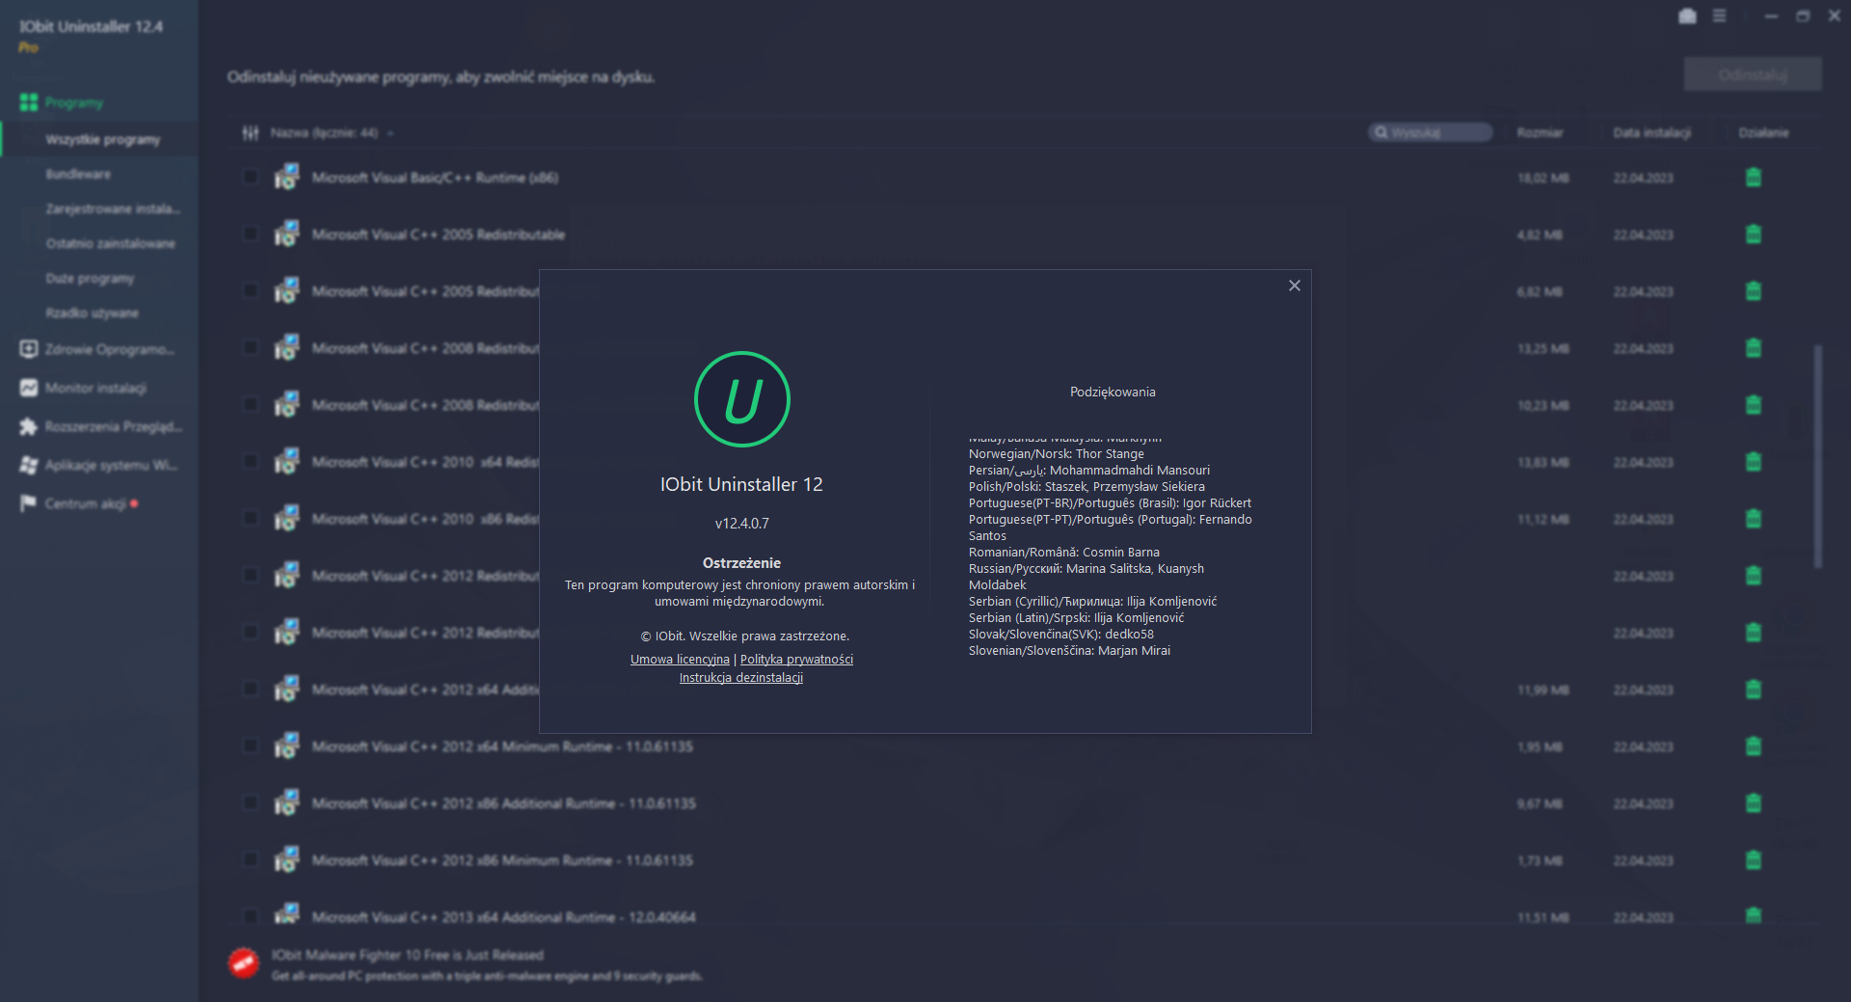Select the Podziękowania heading in the dialog

tap(1113, 392)
